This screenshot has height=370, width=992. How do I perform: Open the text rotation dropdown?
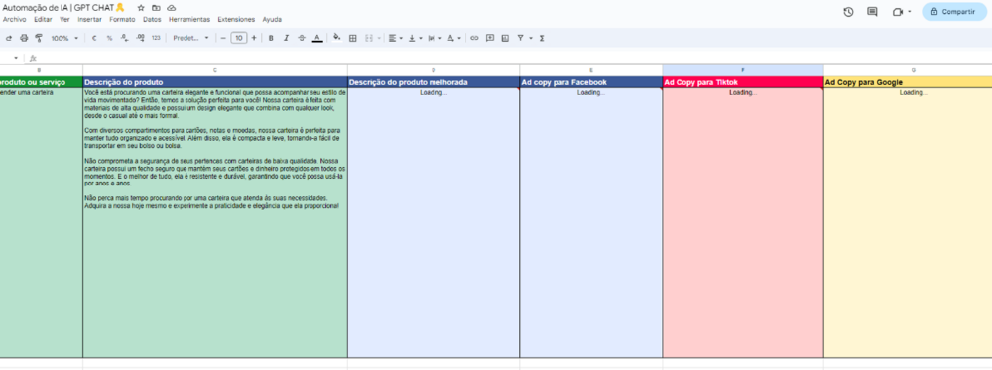click(453, 38)
